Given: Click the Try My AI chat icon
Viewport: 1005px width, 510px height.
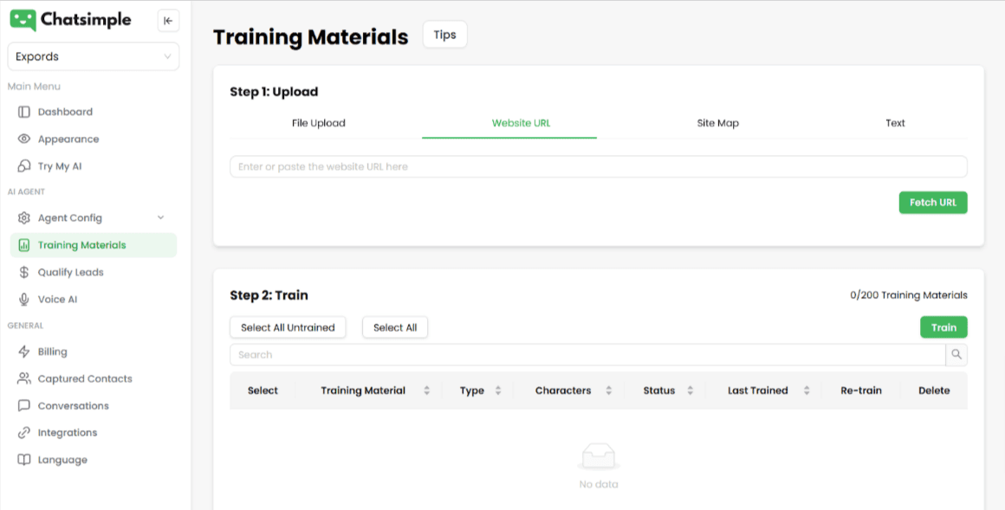Looking at the screenshot, I should [24, 166].
